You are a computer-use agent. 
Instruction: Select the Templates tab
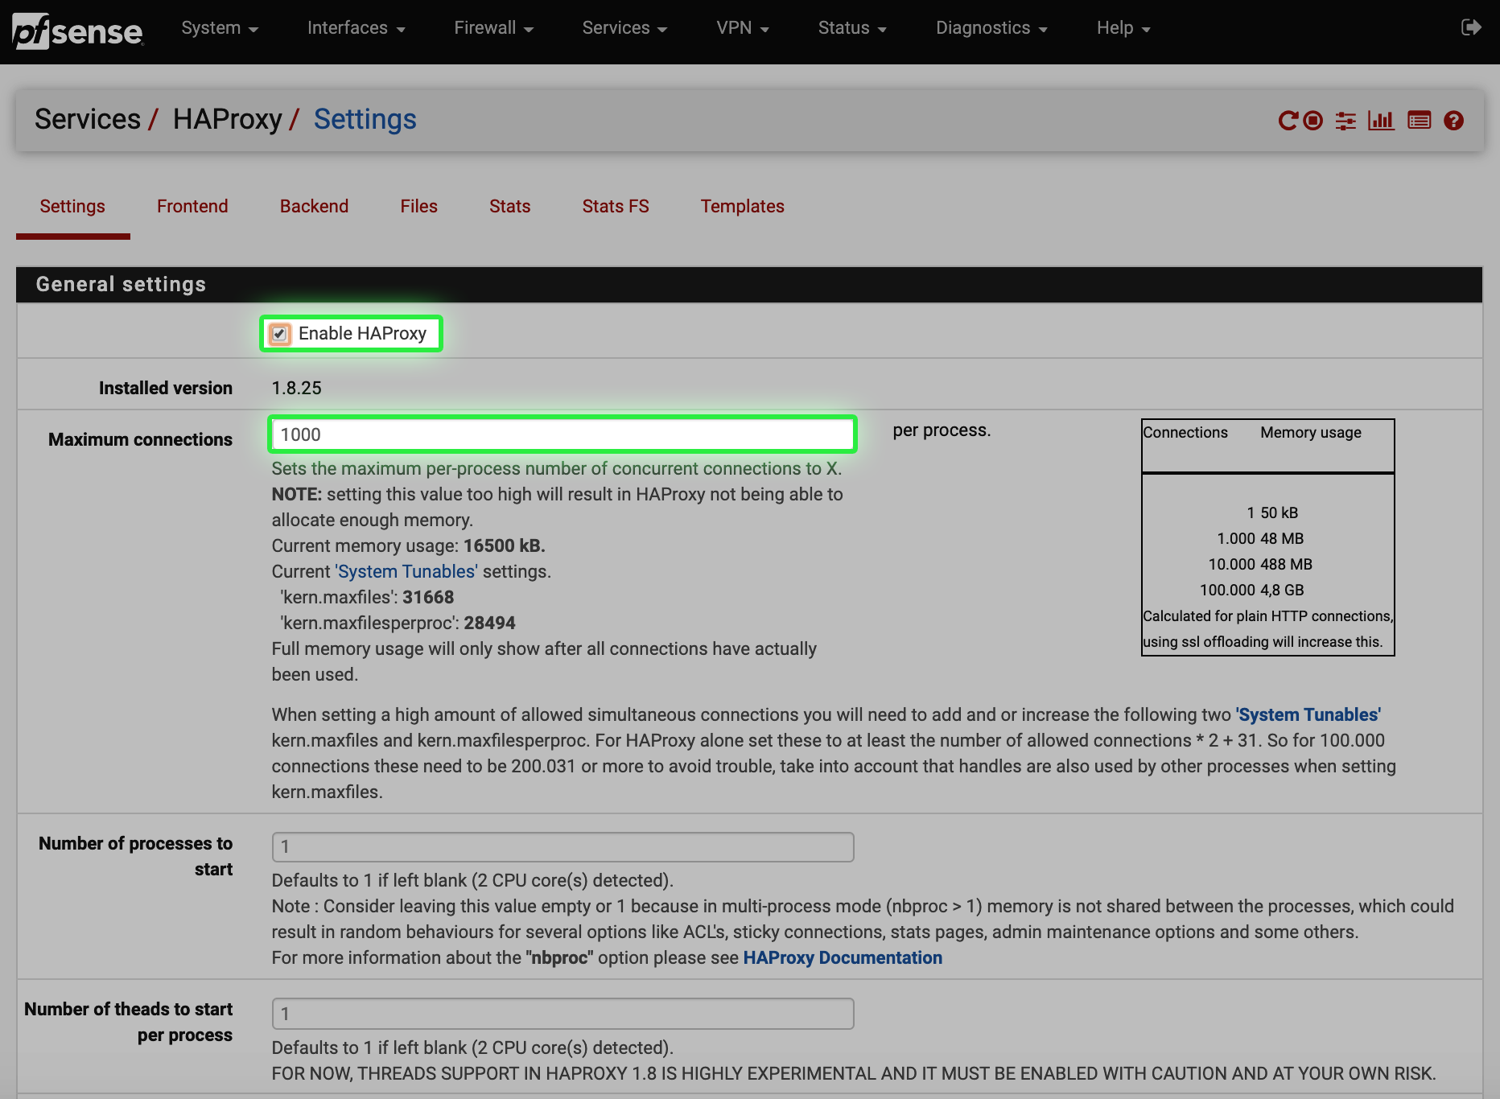[742, 206]
